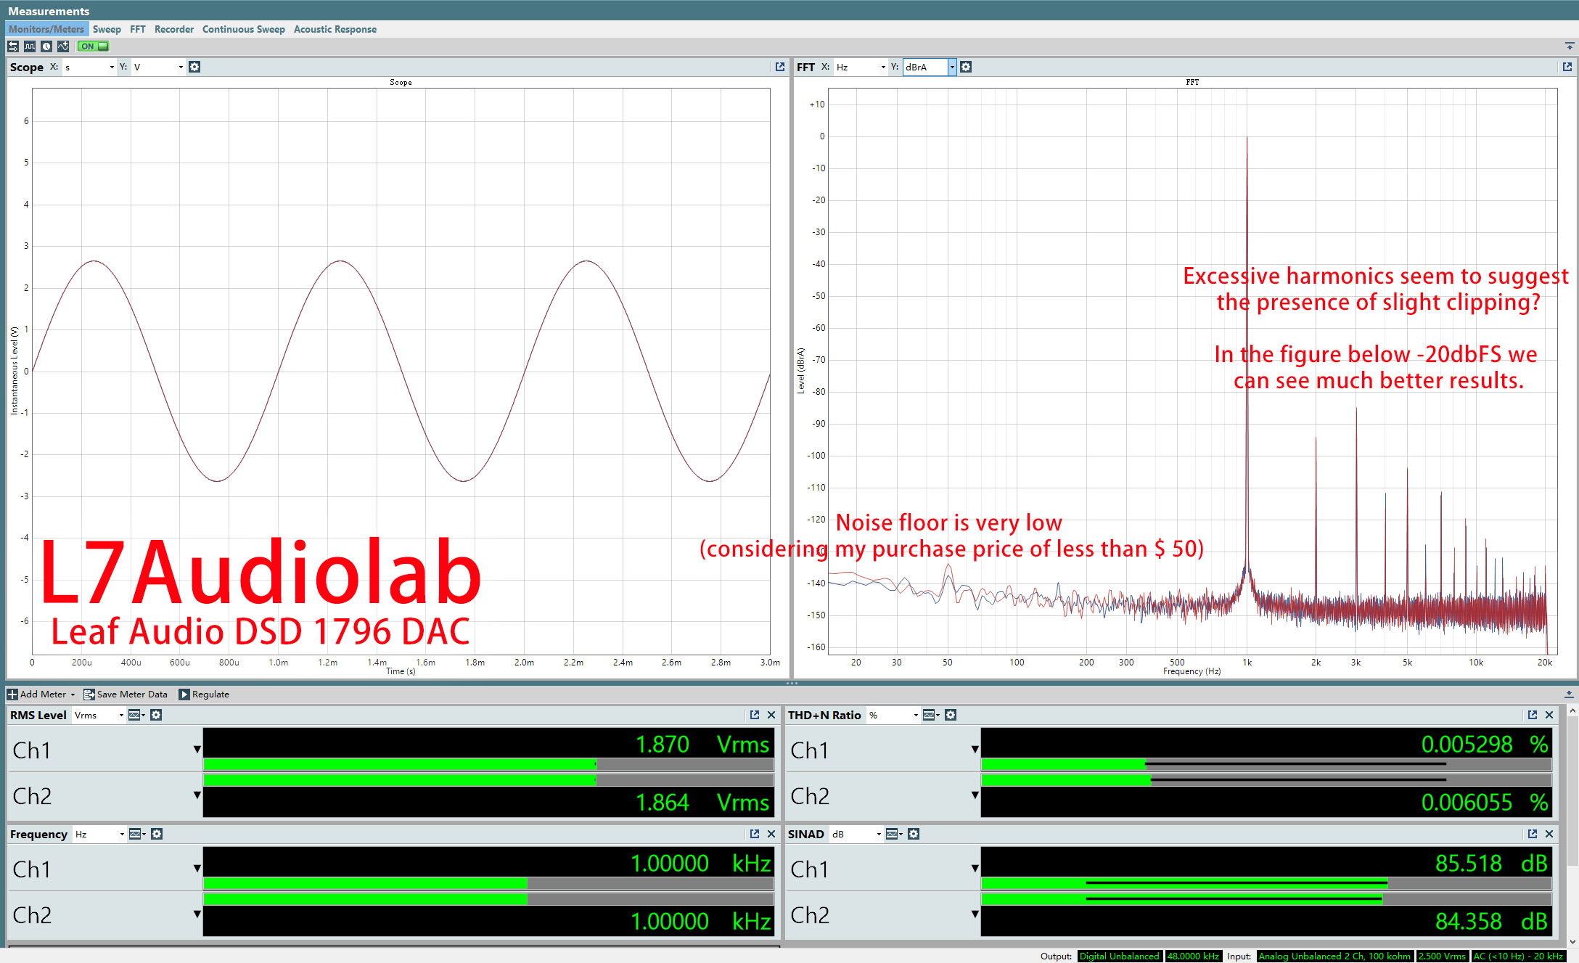Close the SINAD meter
Image resolution: width=1579 pixels, height=963 pixels.
1549,834
